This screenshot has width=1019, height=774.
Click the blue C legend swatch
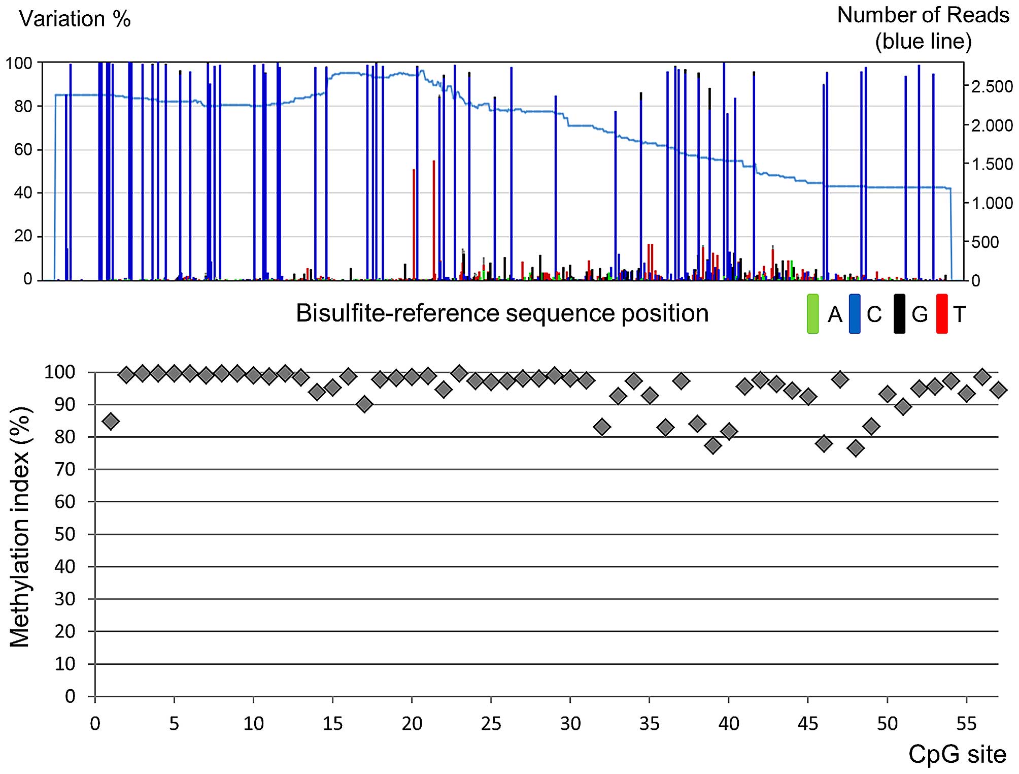click(855, 314)
